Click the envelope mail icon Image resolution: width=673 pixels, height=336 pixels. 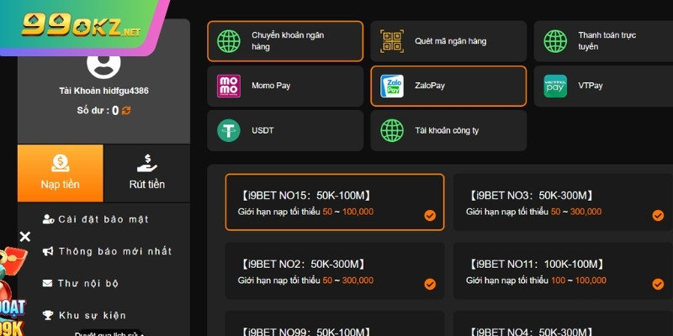pos(47,283)
